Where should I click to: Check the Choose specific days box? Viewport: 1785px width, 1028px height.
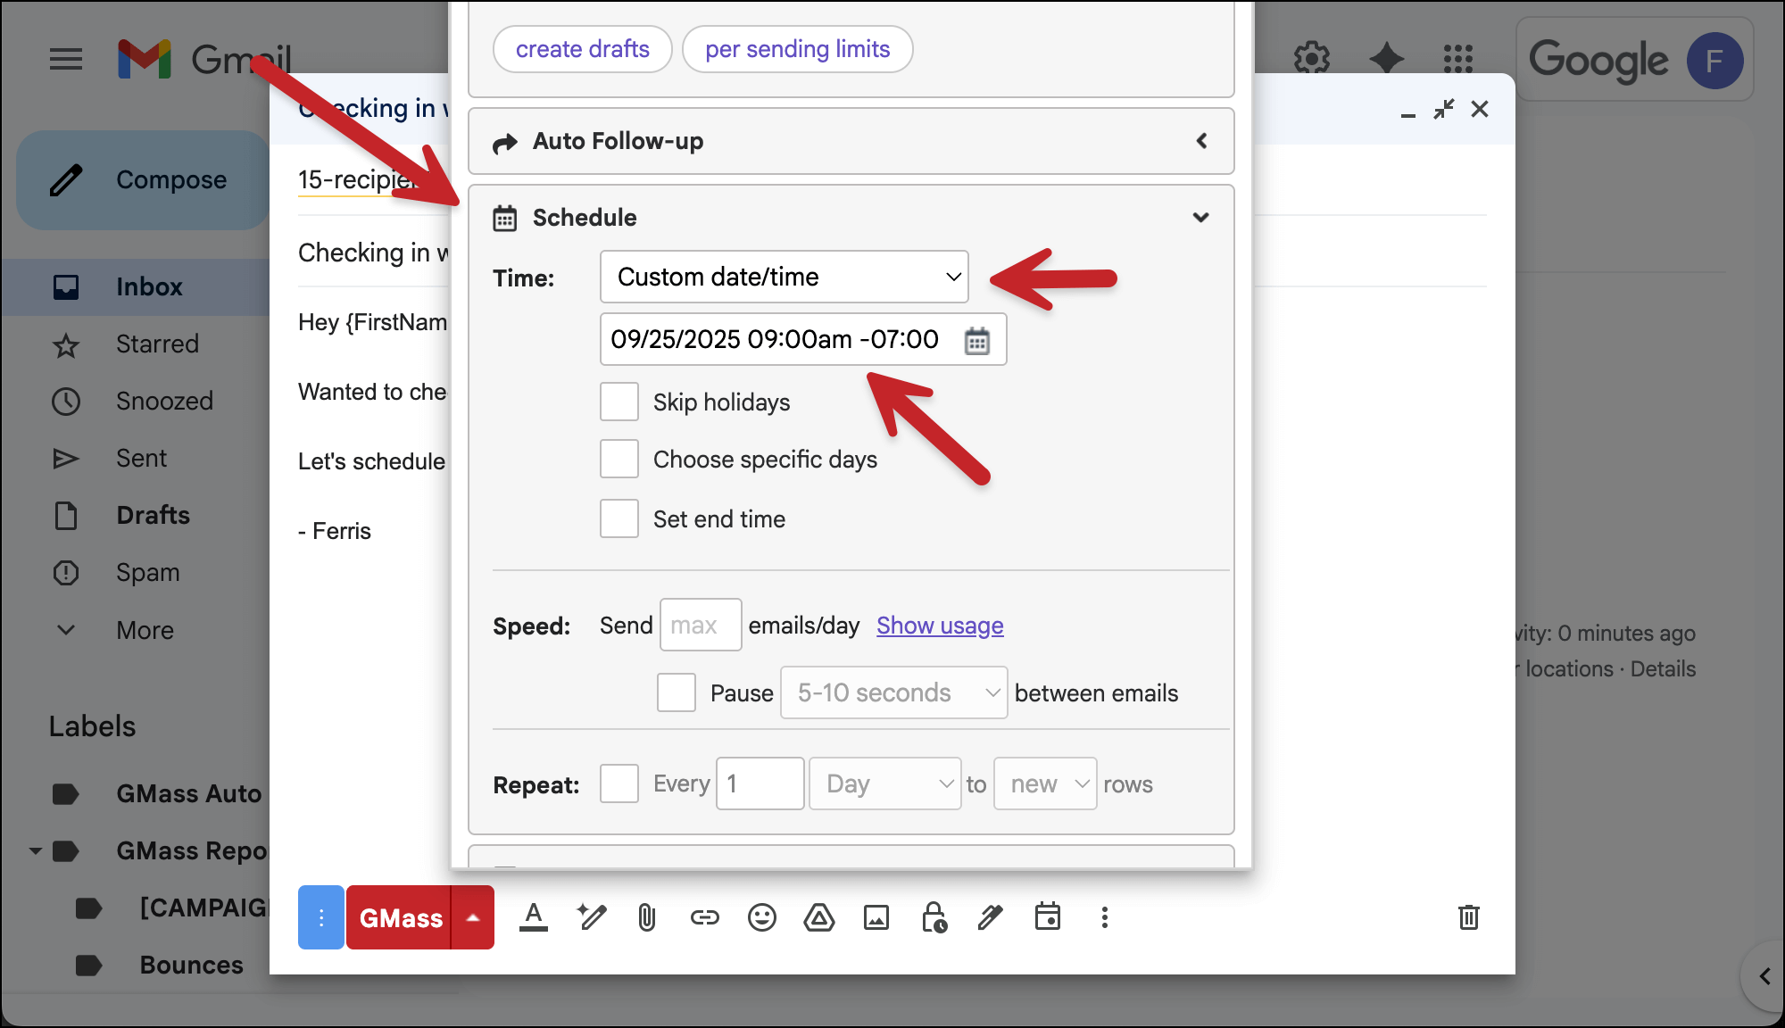pyautogui.click(x=619, y=460)
